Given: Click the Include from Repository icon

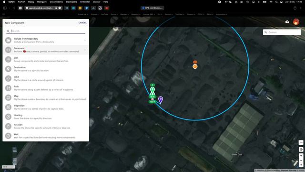Looking at the screenshot, I should click(x=8, y=40).
